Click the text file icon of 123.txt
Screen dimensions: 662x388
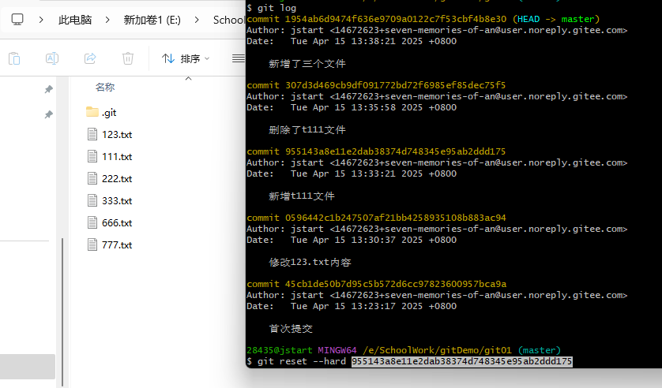pos(92,134)
